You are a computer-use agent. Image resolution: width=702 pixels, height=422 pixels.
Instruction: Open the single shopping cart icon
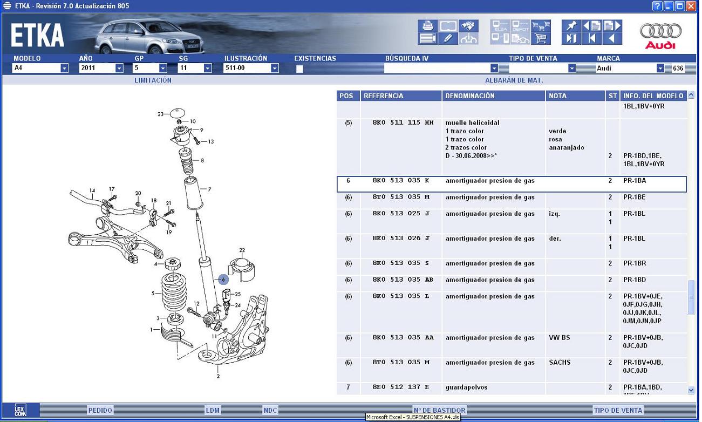click(541, 39)
